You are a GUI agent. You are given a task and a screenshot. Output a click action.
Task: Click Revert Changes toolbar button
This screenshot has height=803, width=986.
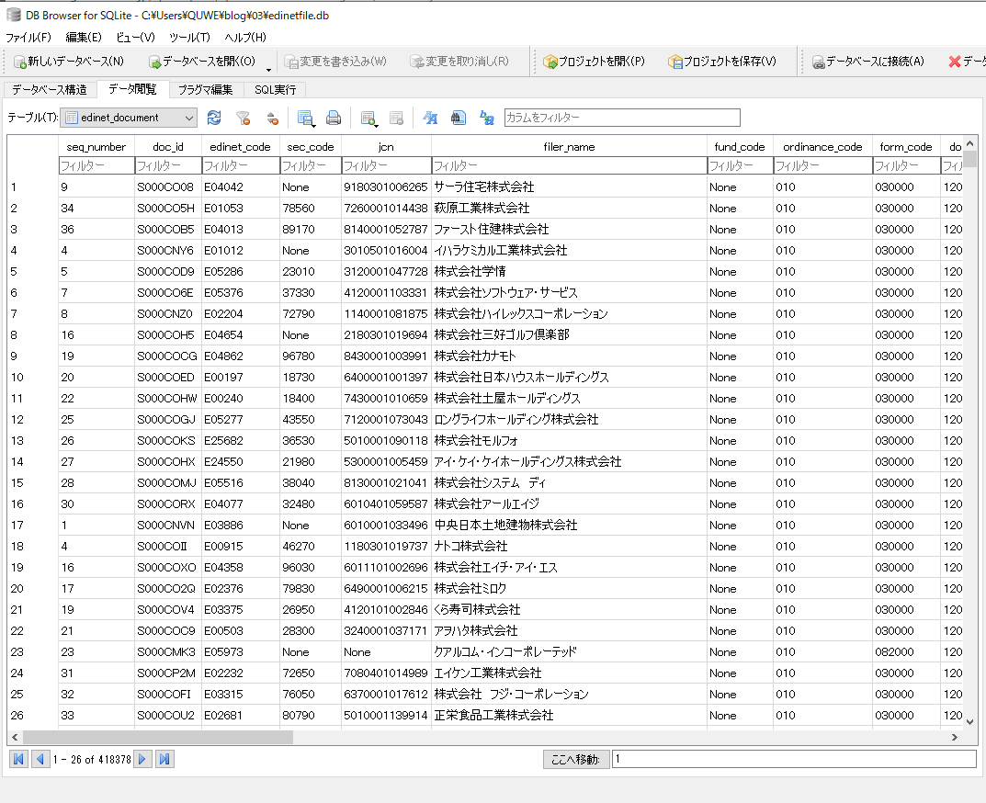point(459,62)
